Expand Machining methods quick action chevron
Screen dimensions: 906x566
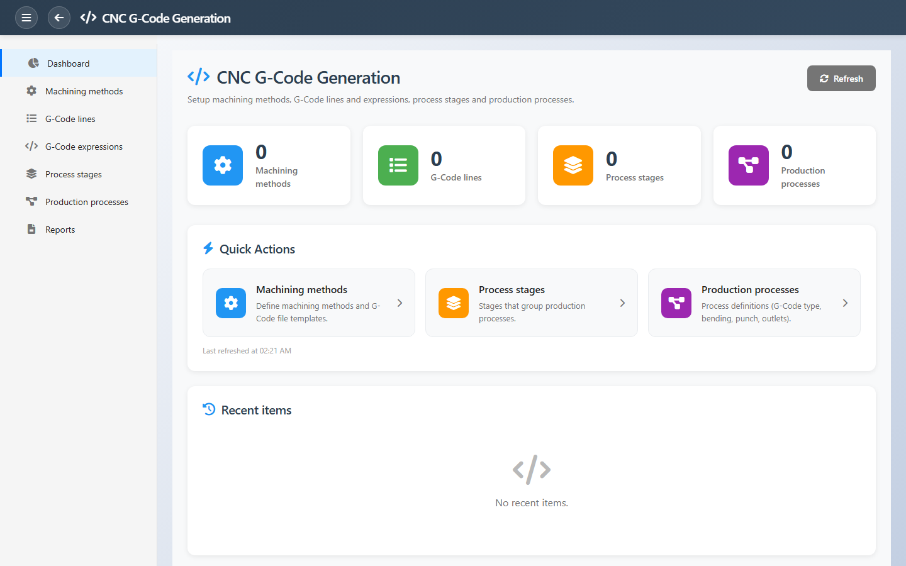[x=400, y=303]
